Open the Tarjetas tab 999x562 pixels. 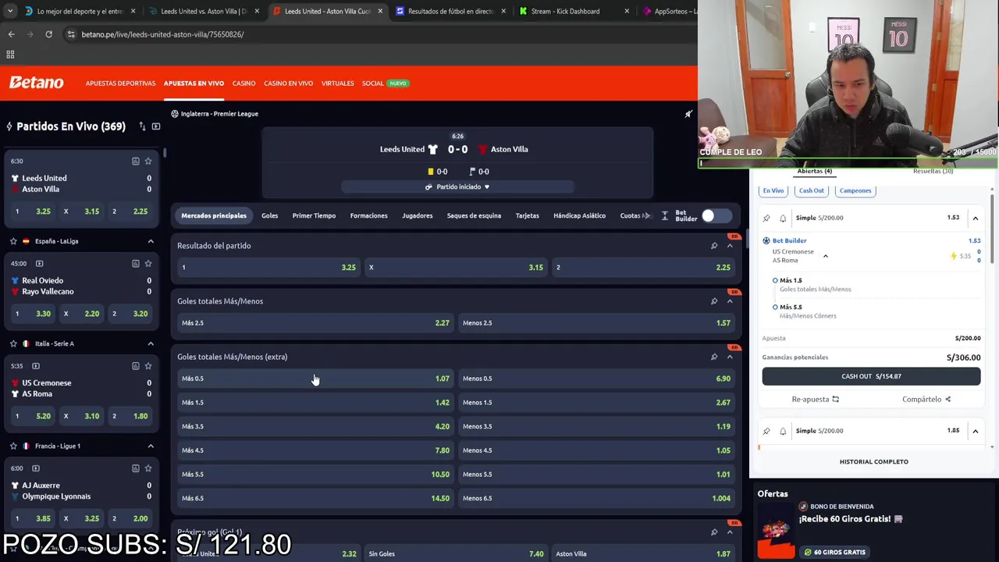527,215
